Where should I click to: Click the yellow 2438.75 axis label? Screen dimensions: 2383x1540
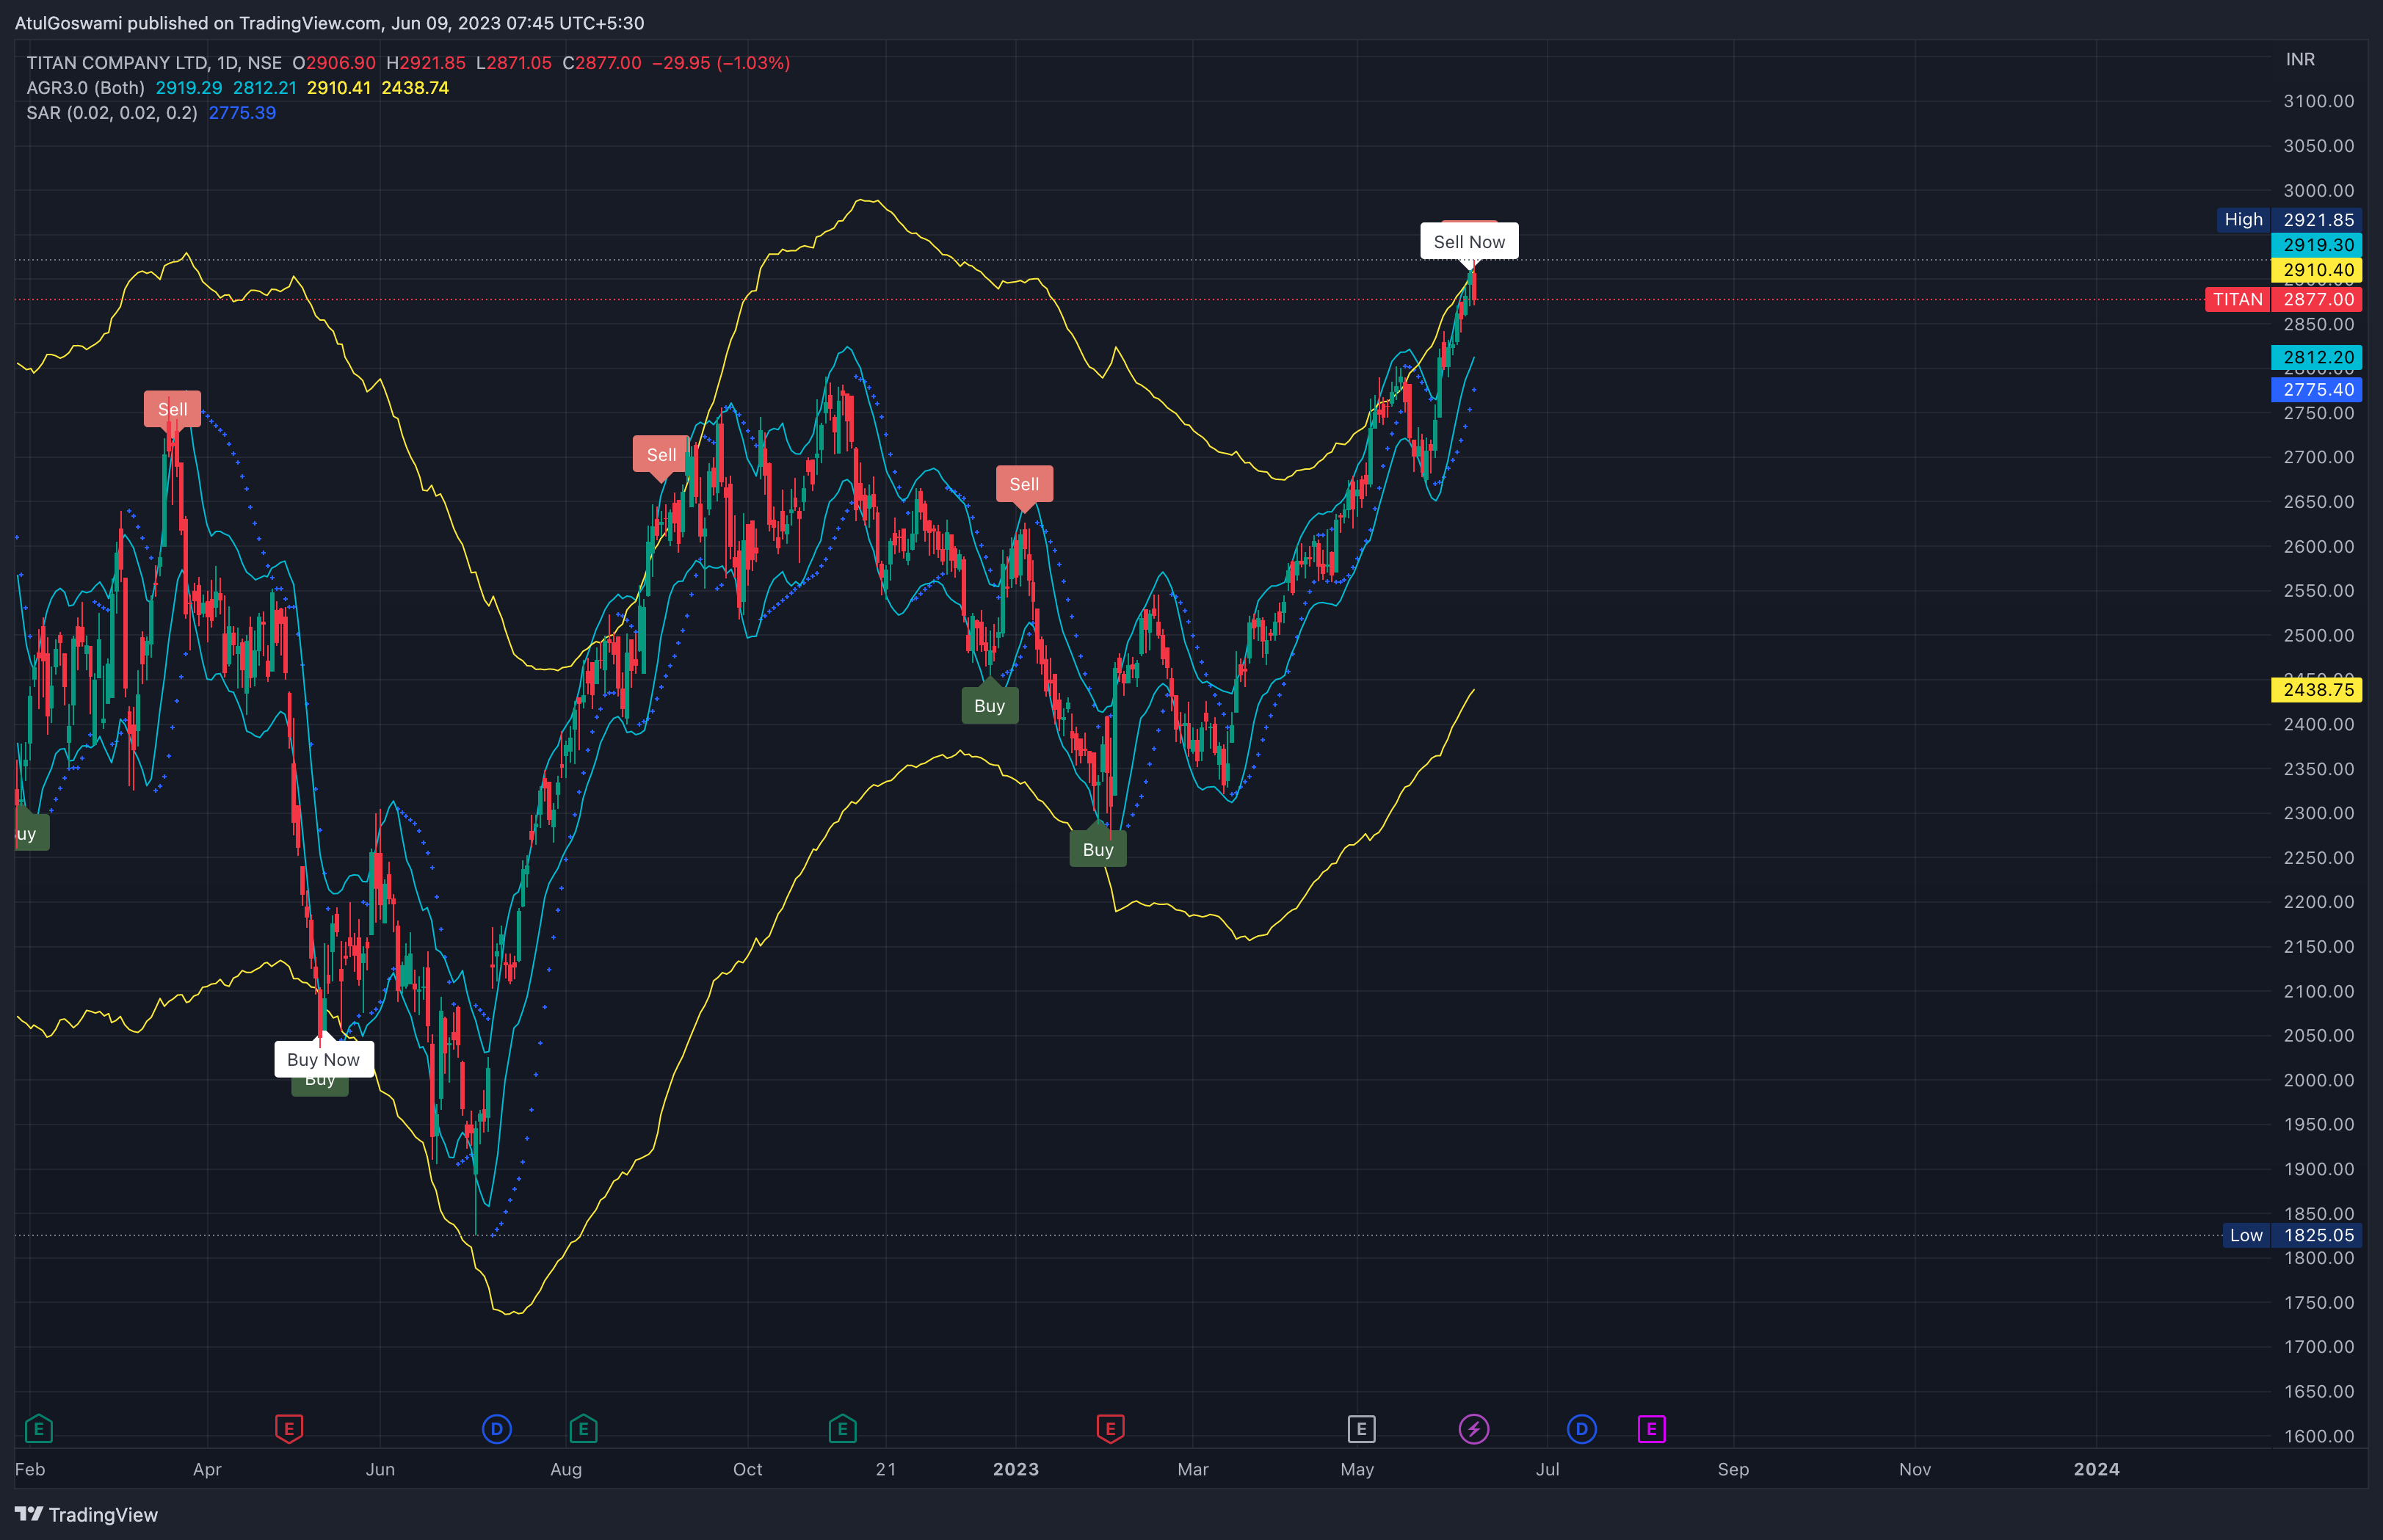[2317, 689]
